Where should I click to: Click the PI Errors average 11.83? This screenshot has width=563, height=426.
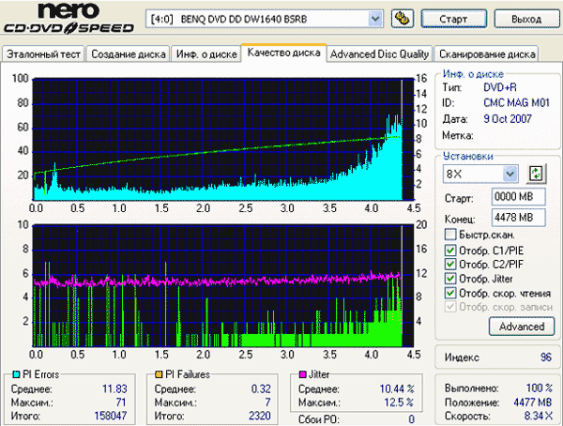click(114, 389)
